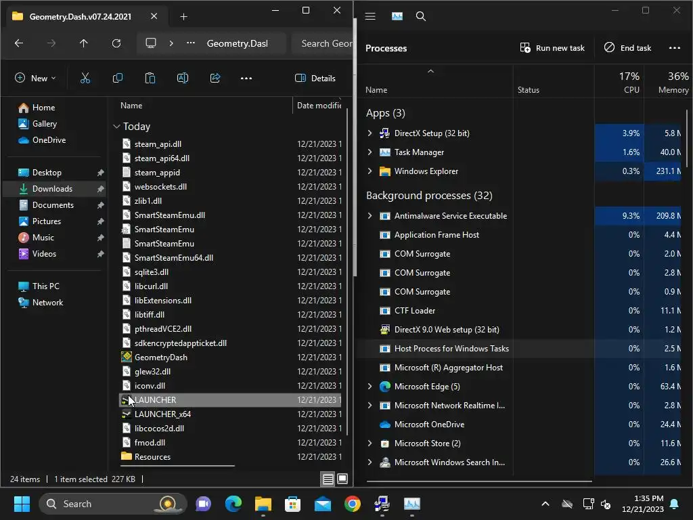Click the Explorer search box

pos(322,43)
